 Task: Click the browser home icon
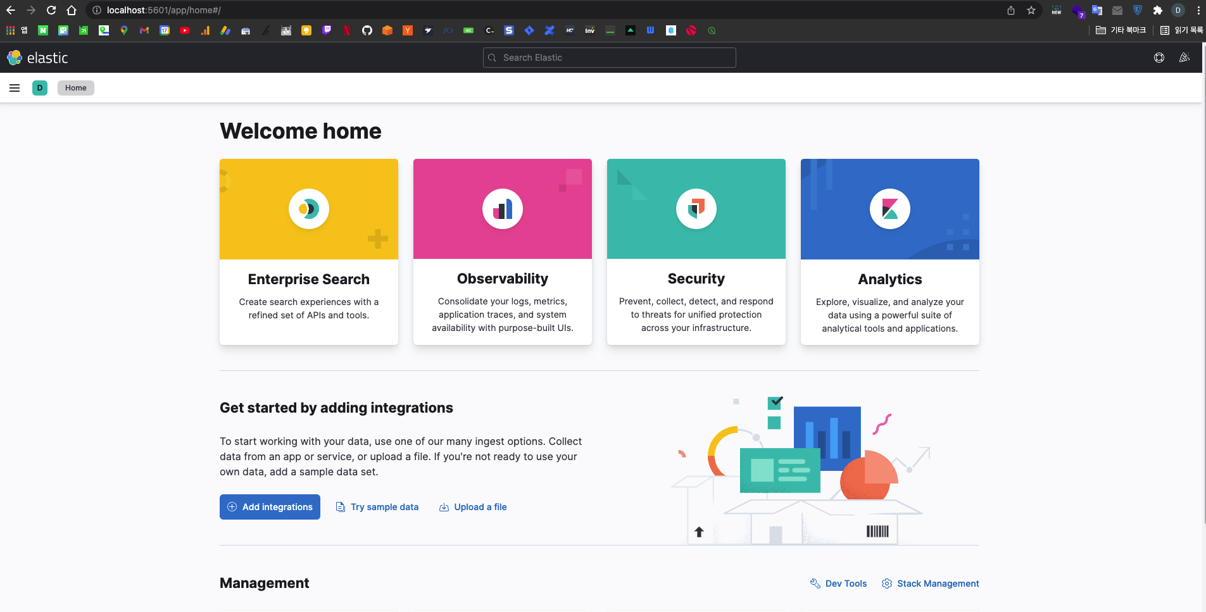click(72, 10)
